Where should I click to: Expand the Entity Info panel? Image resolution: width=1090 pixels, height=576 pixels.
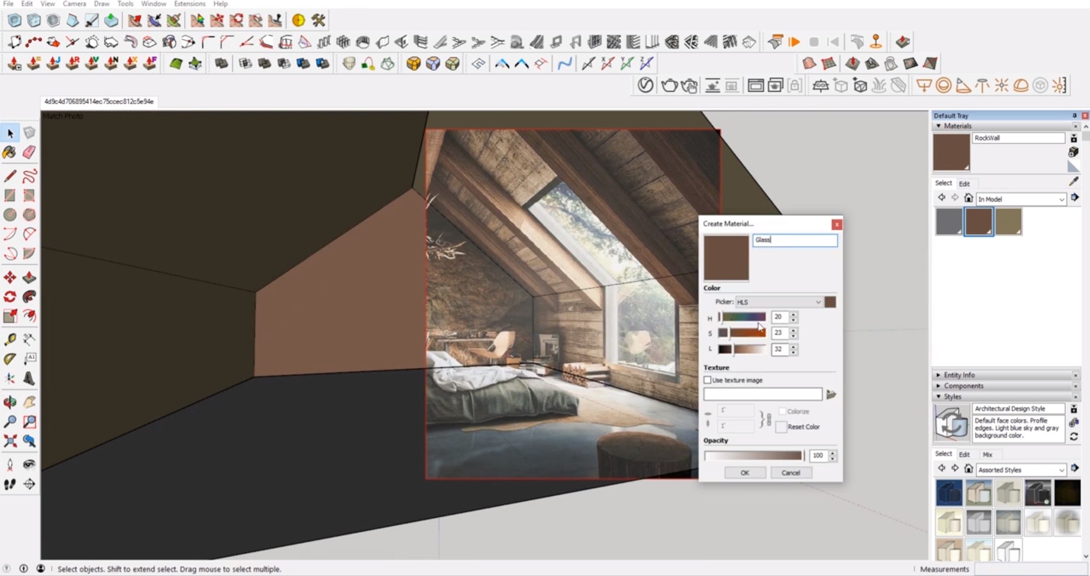point(939,375)
